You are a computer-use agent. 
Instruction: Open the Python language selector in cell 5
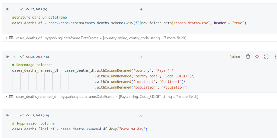(235, 57)
